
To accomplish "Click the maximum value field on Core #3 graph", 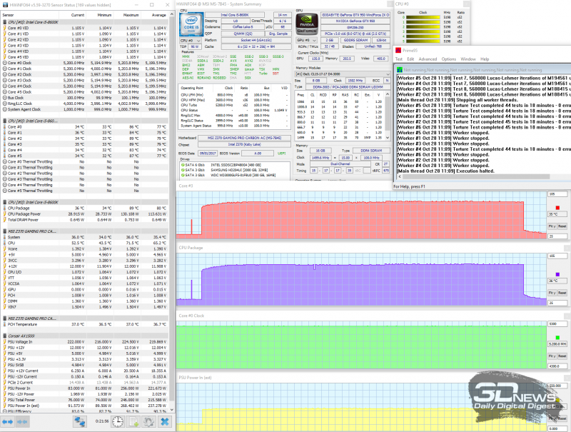I will tap(557, 194).
